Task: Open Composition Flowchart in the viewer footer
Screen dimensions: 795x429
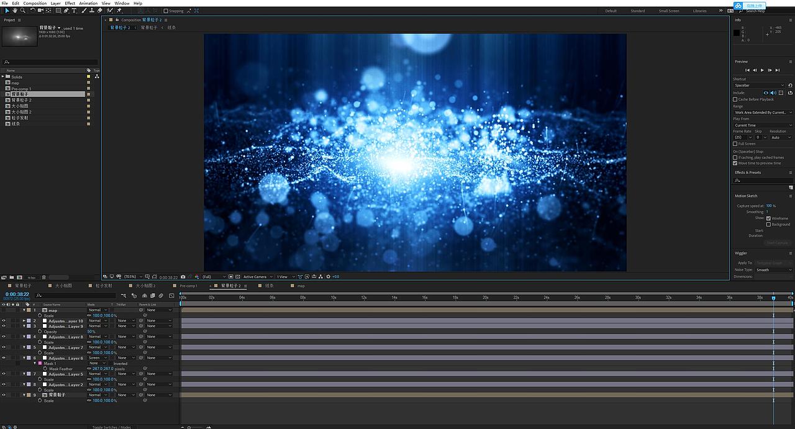Action: tap(320, 277)
